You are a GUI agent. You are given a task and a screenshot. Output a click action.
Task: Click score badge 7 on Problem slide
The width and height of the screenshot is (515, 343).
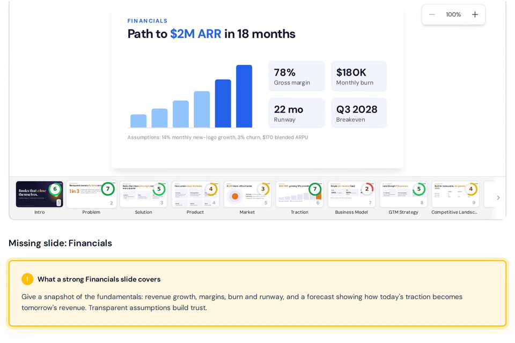[x=108, y=189]
